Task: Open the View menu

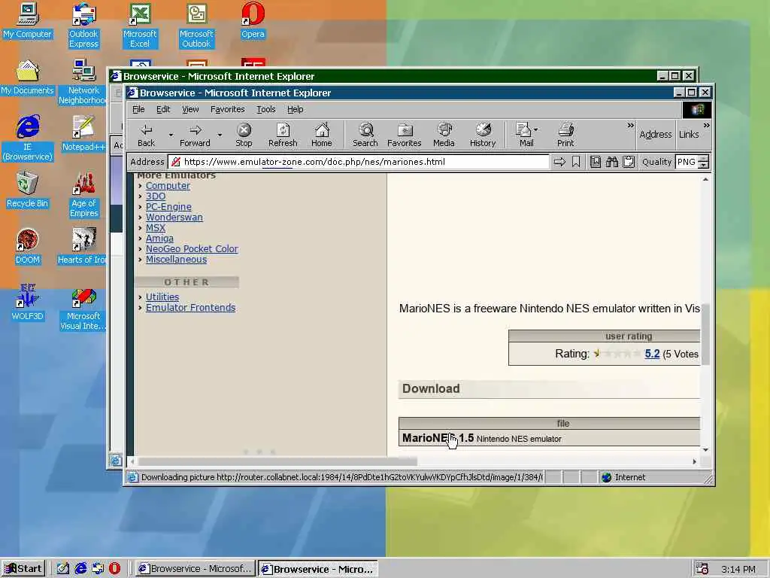Action: (190, 109)
